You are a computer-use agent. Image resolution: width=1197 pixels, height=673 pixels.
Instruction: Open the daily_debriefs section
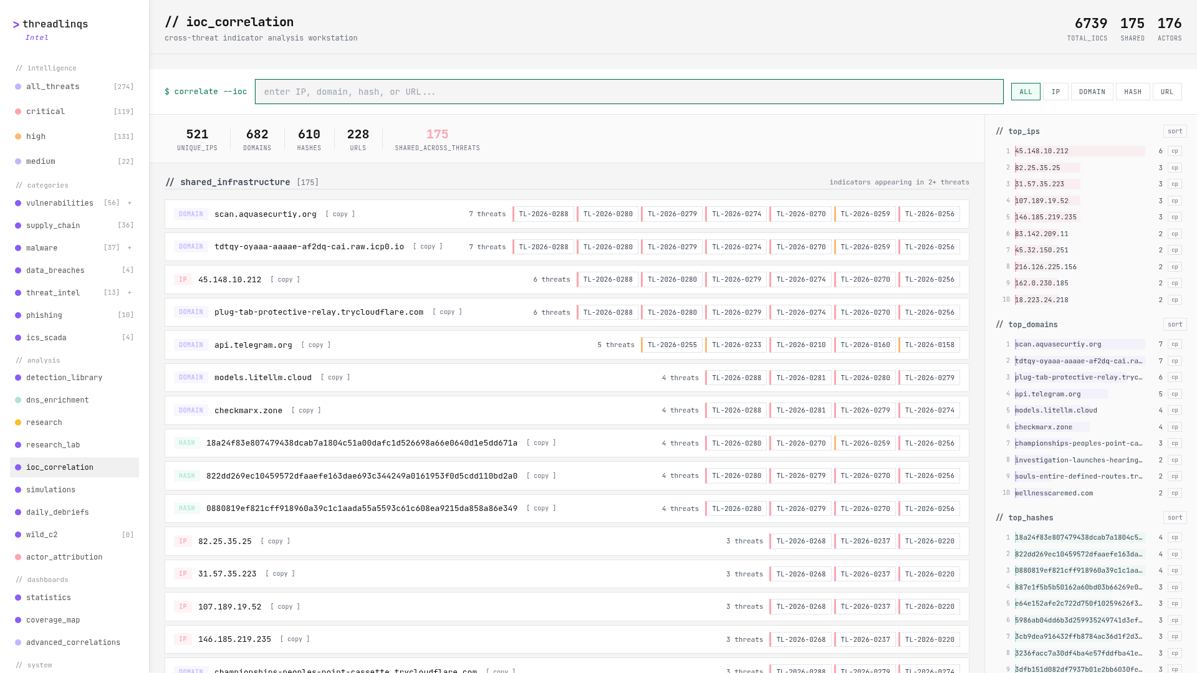tap(58, 512)
